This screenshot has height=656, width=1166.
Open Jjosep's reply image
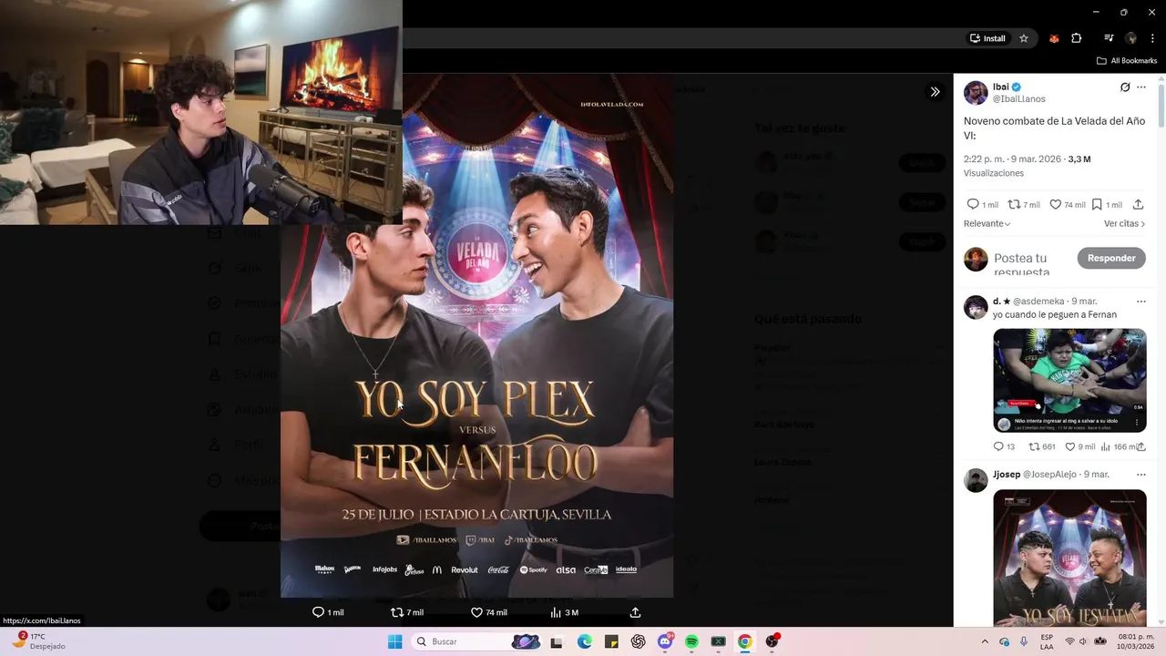(1069, 558)
